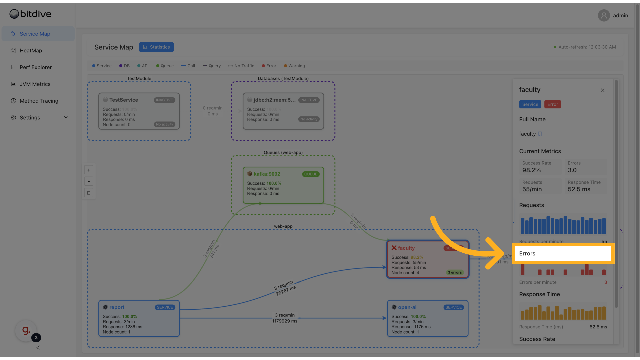Click the JVM Metrics area-chart icon
This screenshot has width=640, height=360.
(x=13, y=84)
